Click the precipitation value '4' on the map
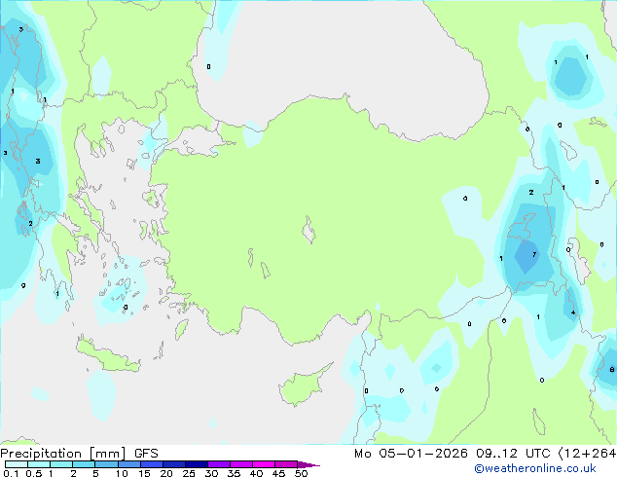Screen dimensions: 617x477 point(573,312)
